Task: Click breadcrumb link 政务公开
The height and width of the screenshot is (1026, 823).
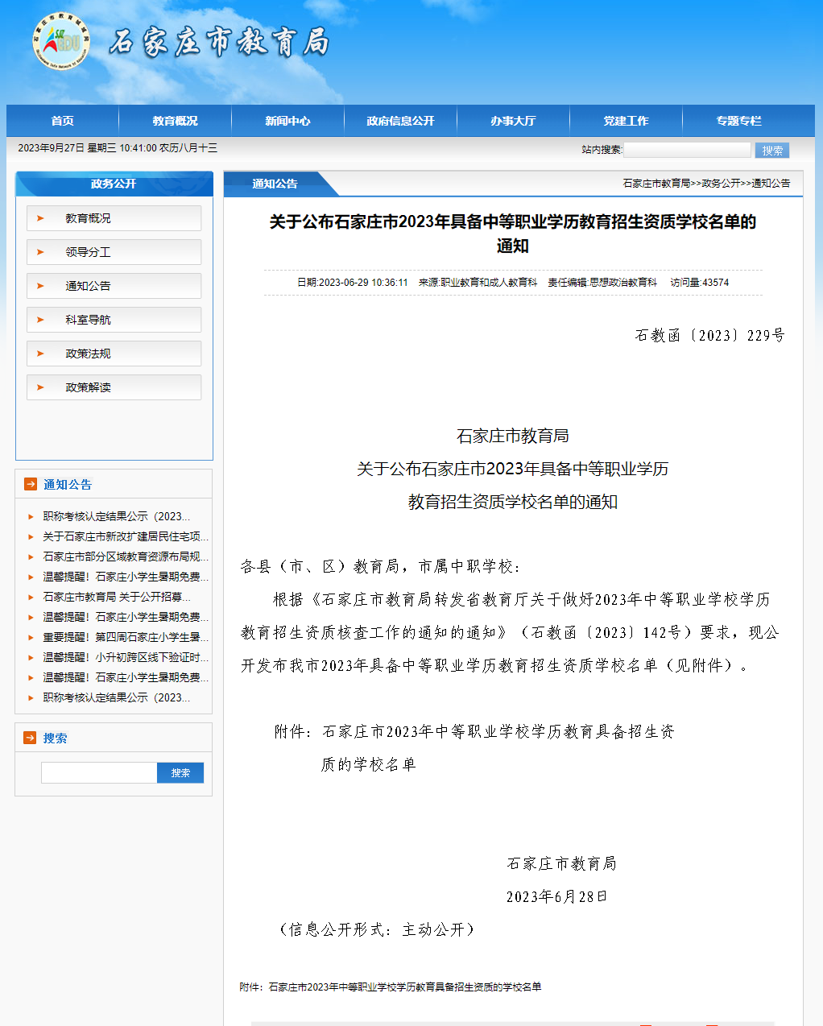Action: point(721,184)
